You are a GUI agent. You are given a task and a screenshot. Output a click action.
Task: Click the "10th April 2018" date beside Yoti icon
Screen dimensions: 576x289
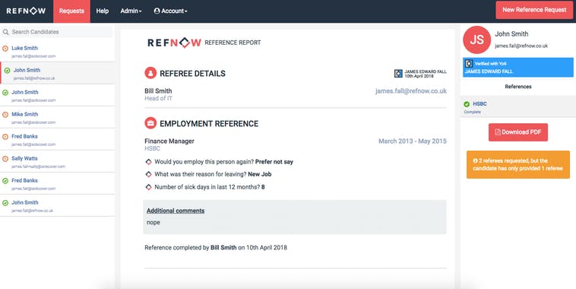click(x=419, y=76)
